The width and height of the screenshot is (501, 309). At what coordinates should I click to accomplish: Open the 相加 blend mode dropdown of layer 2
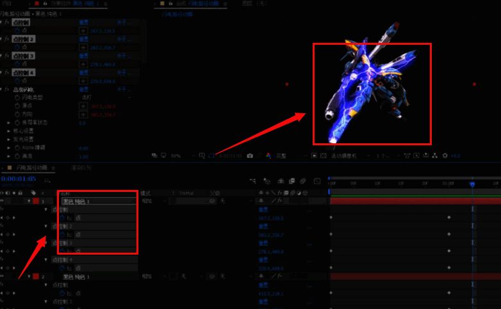[x=154, y=276]
